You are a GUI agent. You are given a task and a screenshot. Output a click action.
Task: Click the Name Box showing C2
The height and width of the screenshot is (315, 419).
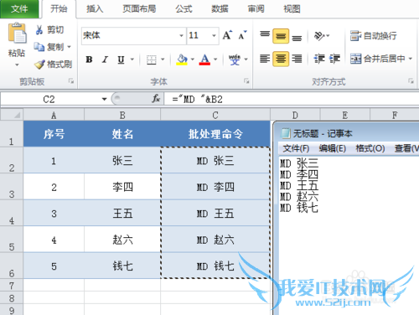point(49,100)
